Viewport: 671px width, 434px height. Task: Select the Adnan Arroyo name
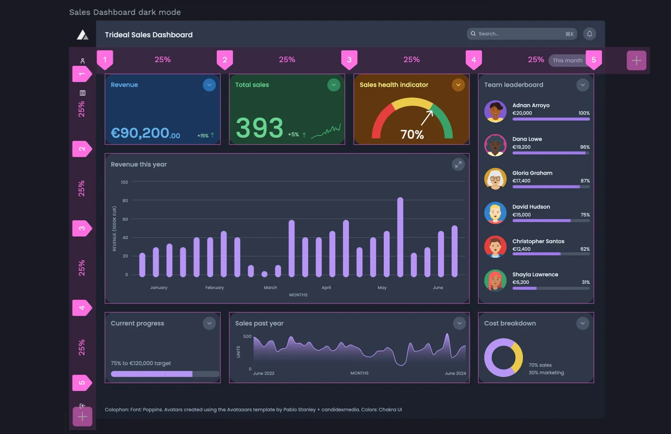coord(531,105)
